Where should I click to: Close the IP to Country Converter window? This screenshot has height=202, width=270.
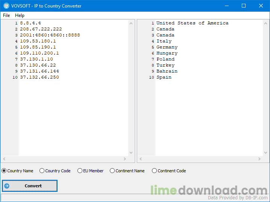(x=261, y=6)
